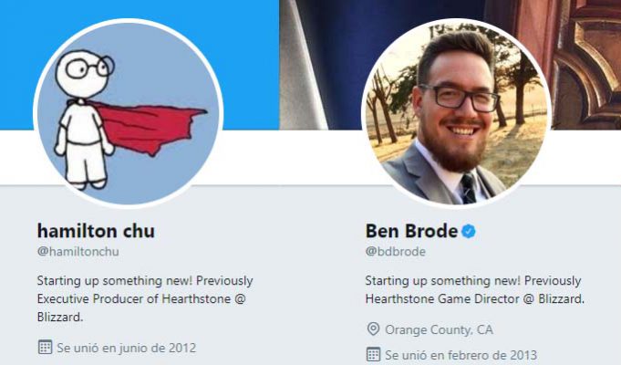Viewport: 621px width, 365px height.
Task: Click the Se unió en junio de 2012 text
Action: point(127,348)
